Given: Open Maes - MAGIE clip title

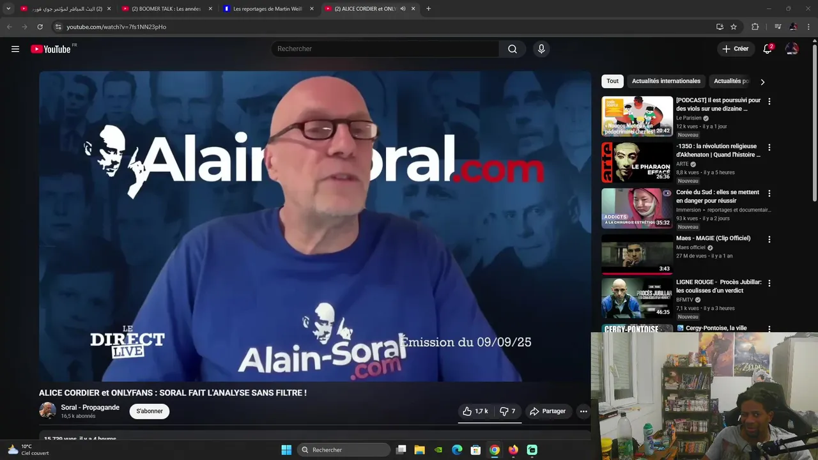Looking at the screenshot, I should click(x=713, y=238).
